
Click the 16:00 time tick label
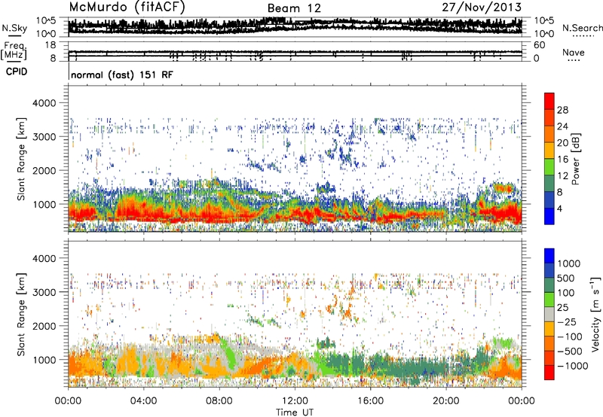point(370,401)
